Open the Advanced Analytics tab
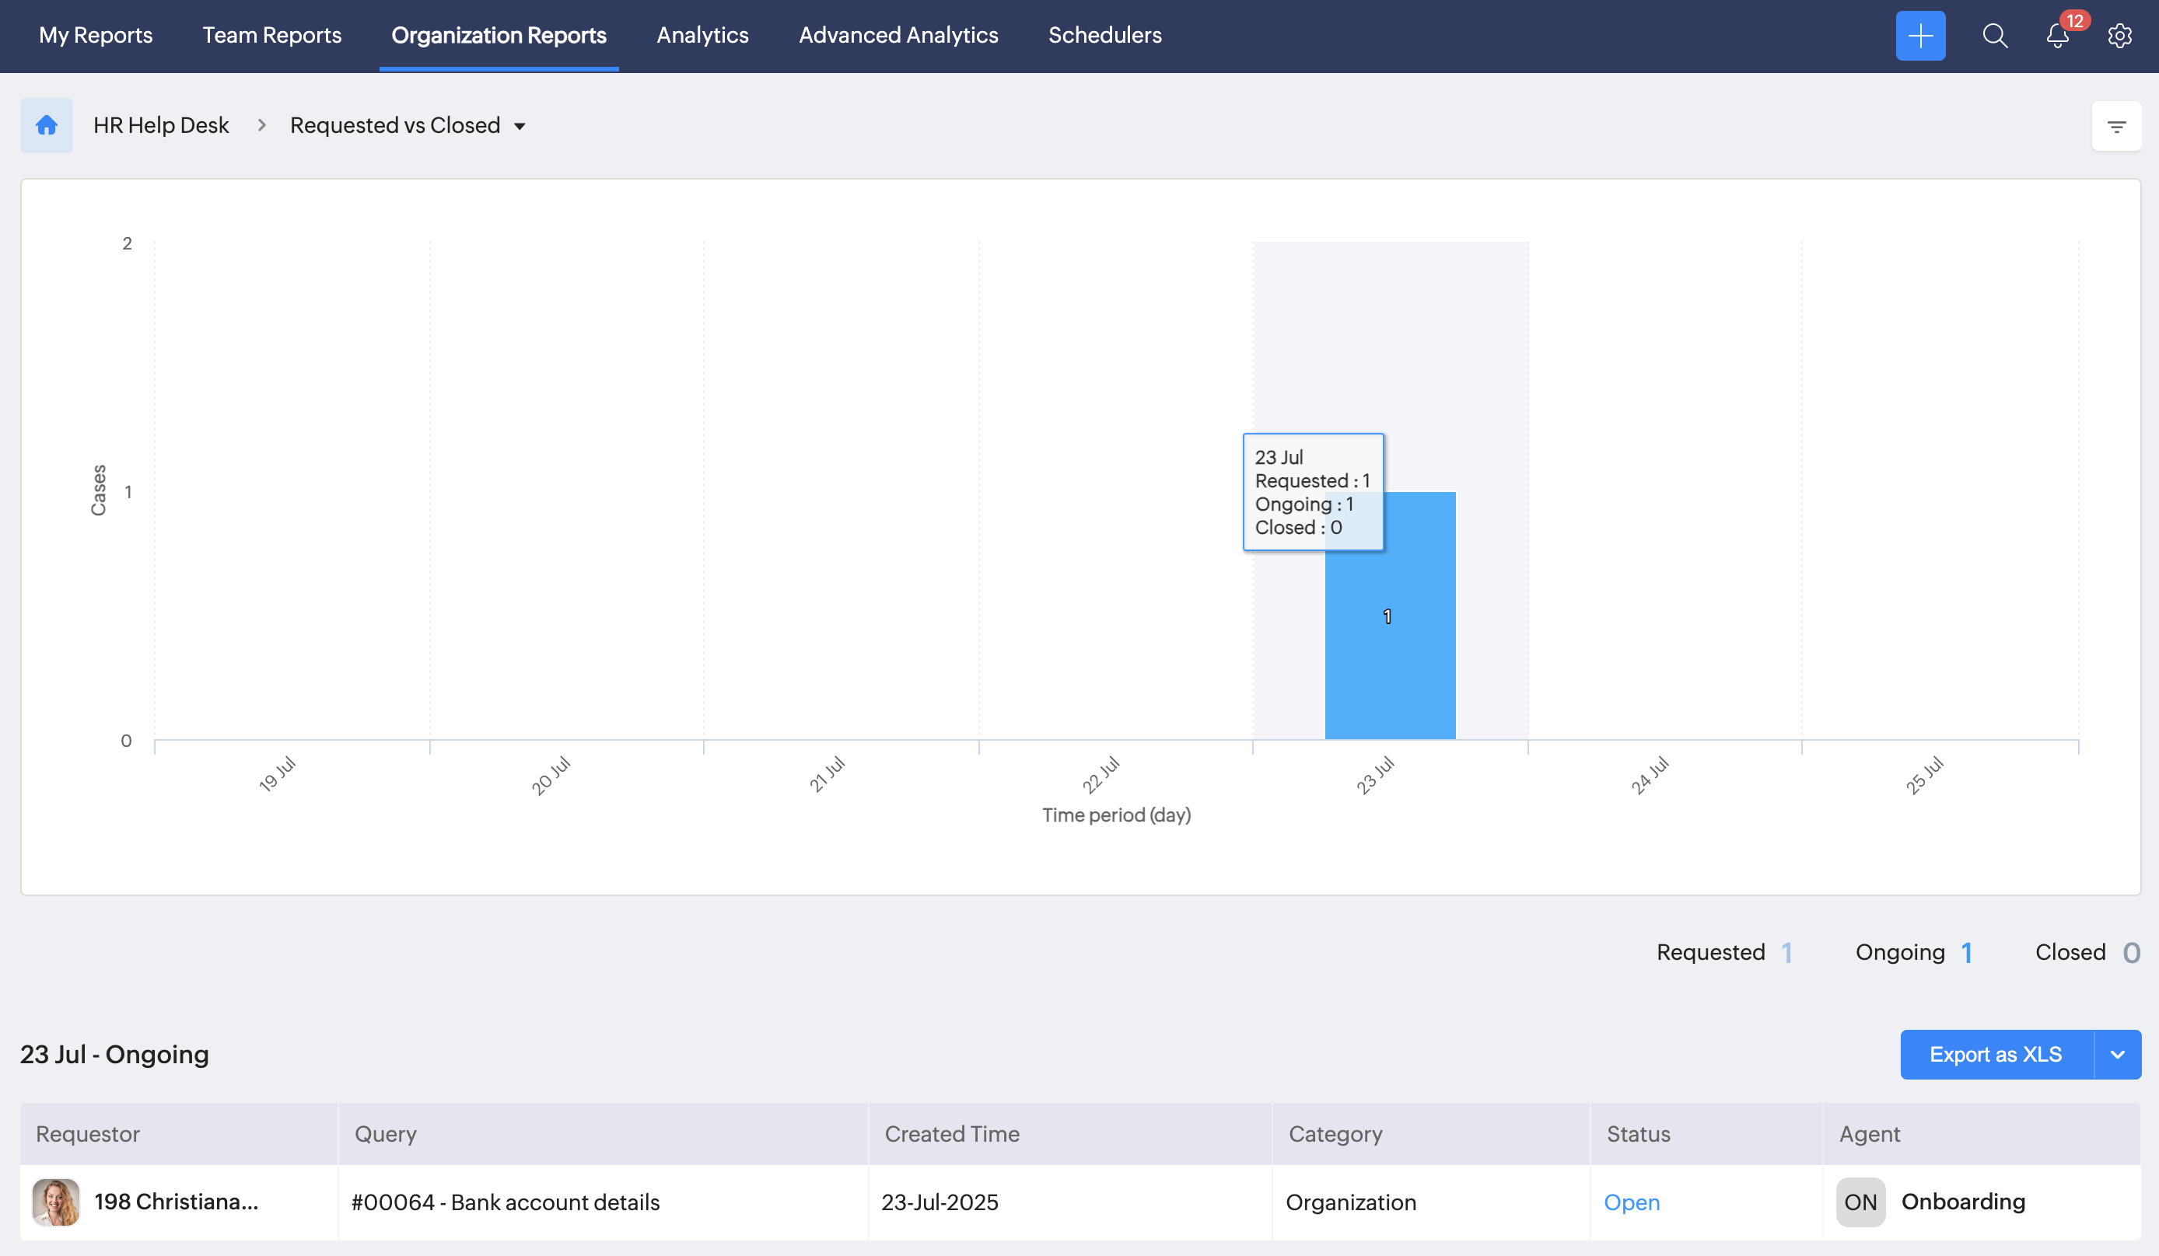The width and height of the screenshot is (2159, 1256). click(898, 35)
